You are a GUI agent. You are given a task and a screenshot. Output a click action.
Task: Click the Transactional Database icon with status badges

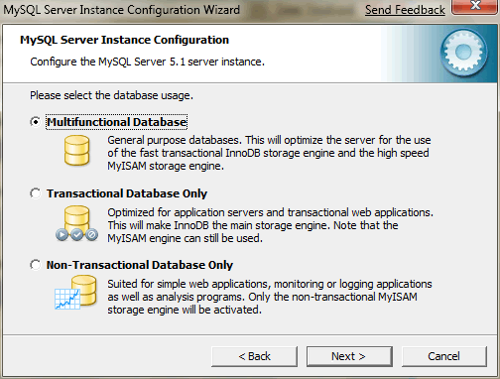pos(76,223)
